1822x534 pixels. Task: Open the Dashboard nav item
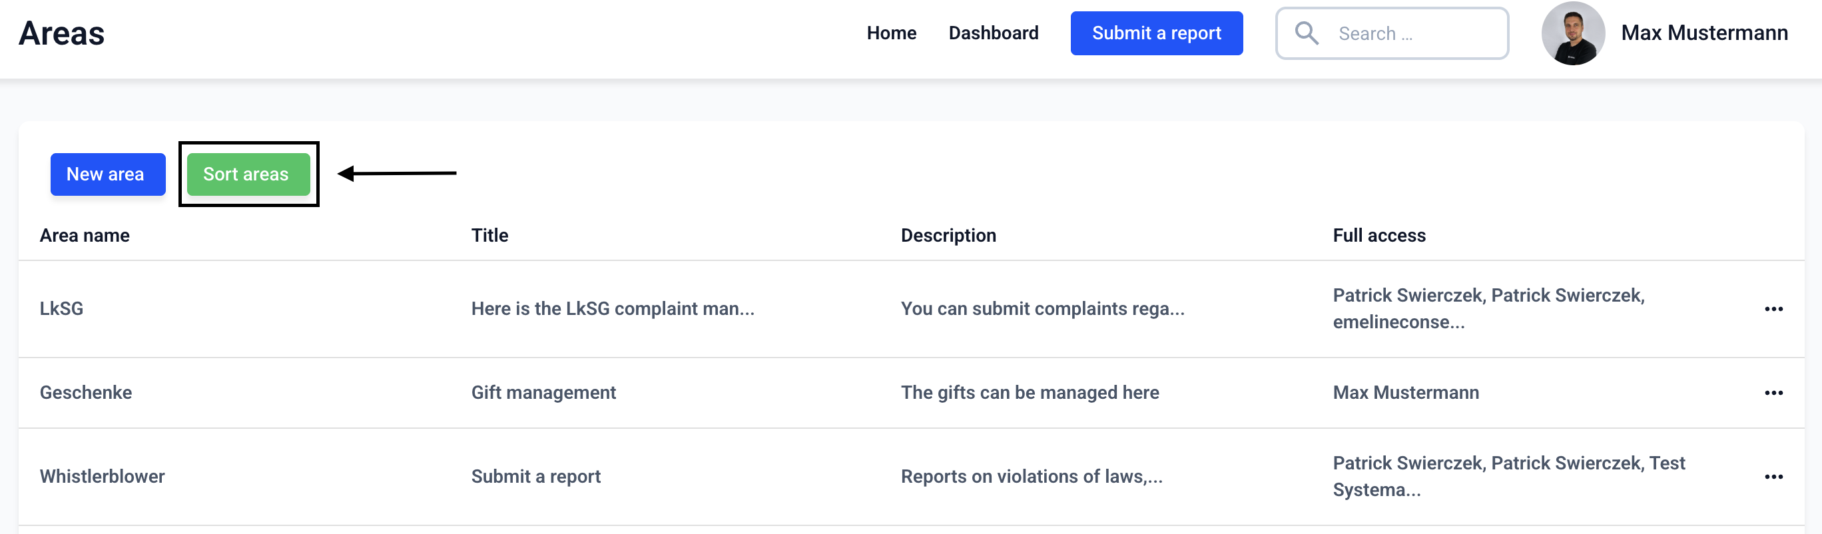pyautogui.click(x=993, y=33)
